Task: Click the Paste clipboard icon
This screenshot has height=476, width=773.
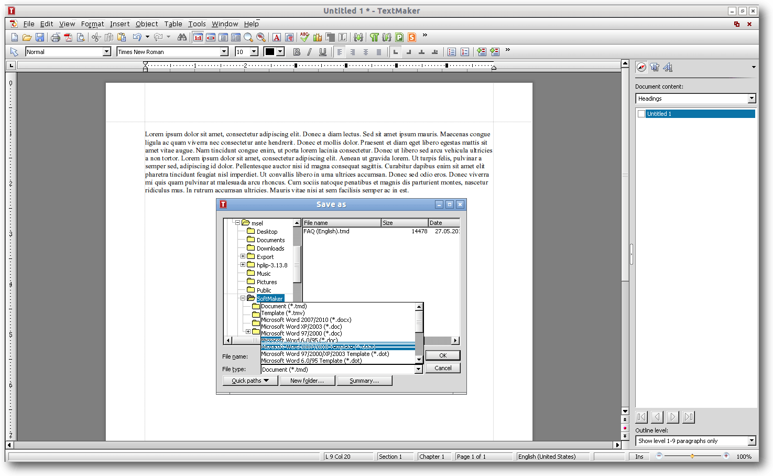Action: (x=122, y=37)
